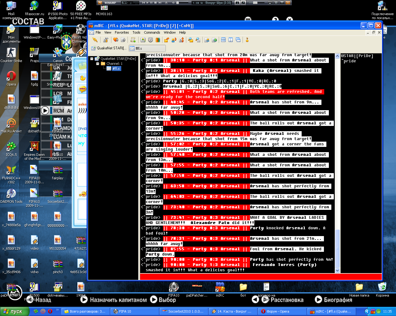
Task: Open the Colors icon in mIRC toolbar
Action: [158, 40]
